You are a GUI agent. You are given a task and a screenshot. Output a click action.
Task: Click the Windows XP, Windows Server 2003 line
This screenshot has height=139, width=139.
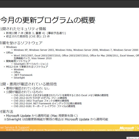coord(76,50)
